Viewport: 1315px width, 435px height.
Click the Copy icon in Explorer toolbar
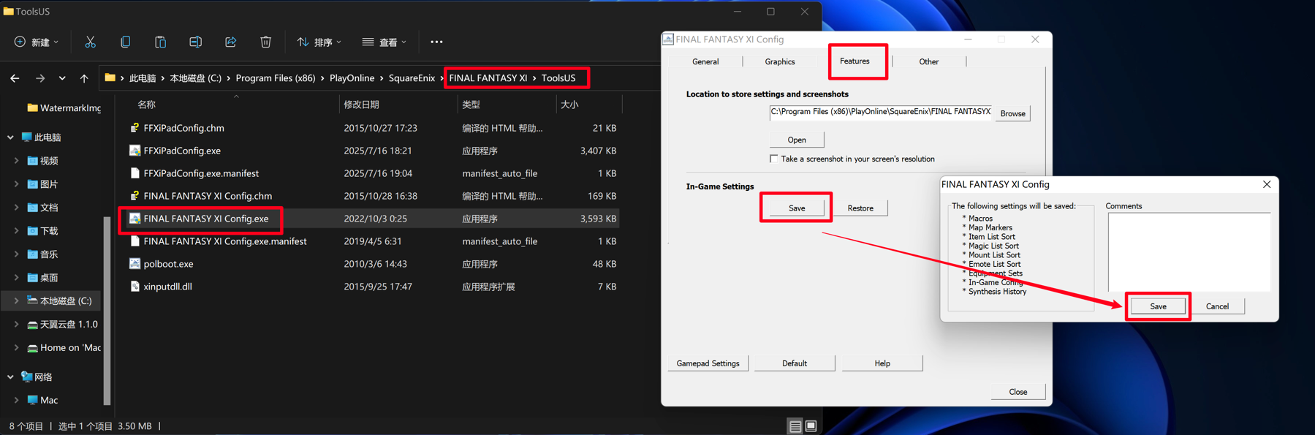(125, 42)
